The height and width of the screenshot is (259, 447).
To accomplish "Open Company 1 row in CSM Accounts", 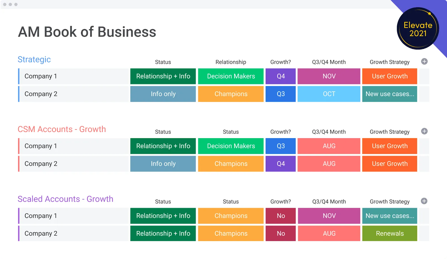I will 73,146.
